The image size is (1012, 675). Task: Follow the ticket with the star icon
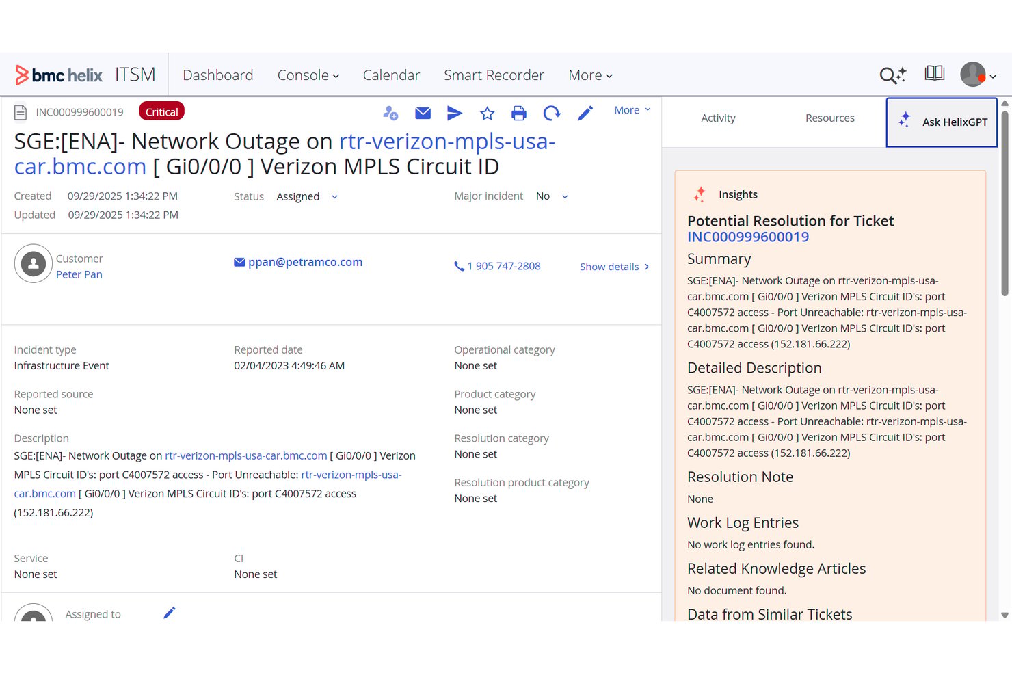point(487,113)
